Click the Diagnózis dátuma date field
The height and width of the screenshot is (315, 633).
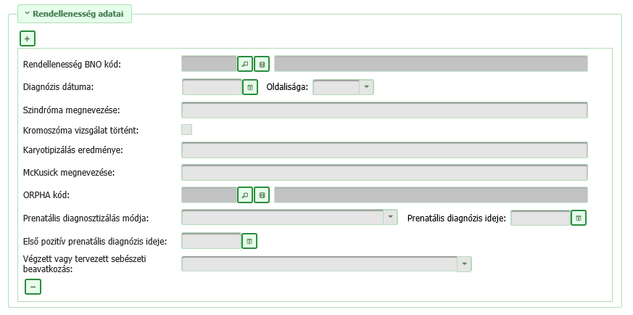pyautogui.click(x=212, y=87)
